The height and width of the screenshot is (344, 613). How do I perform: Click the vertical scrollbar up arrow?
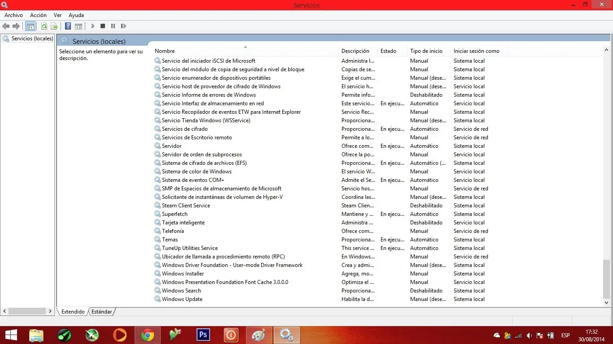tap(607, 50)
